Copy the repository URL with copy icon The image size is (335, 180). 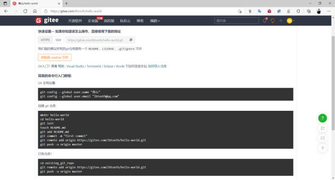point(131,40)
